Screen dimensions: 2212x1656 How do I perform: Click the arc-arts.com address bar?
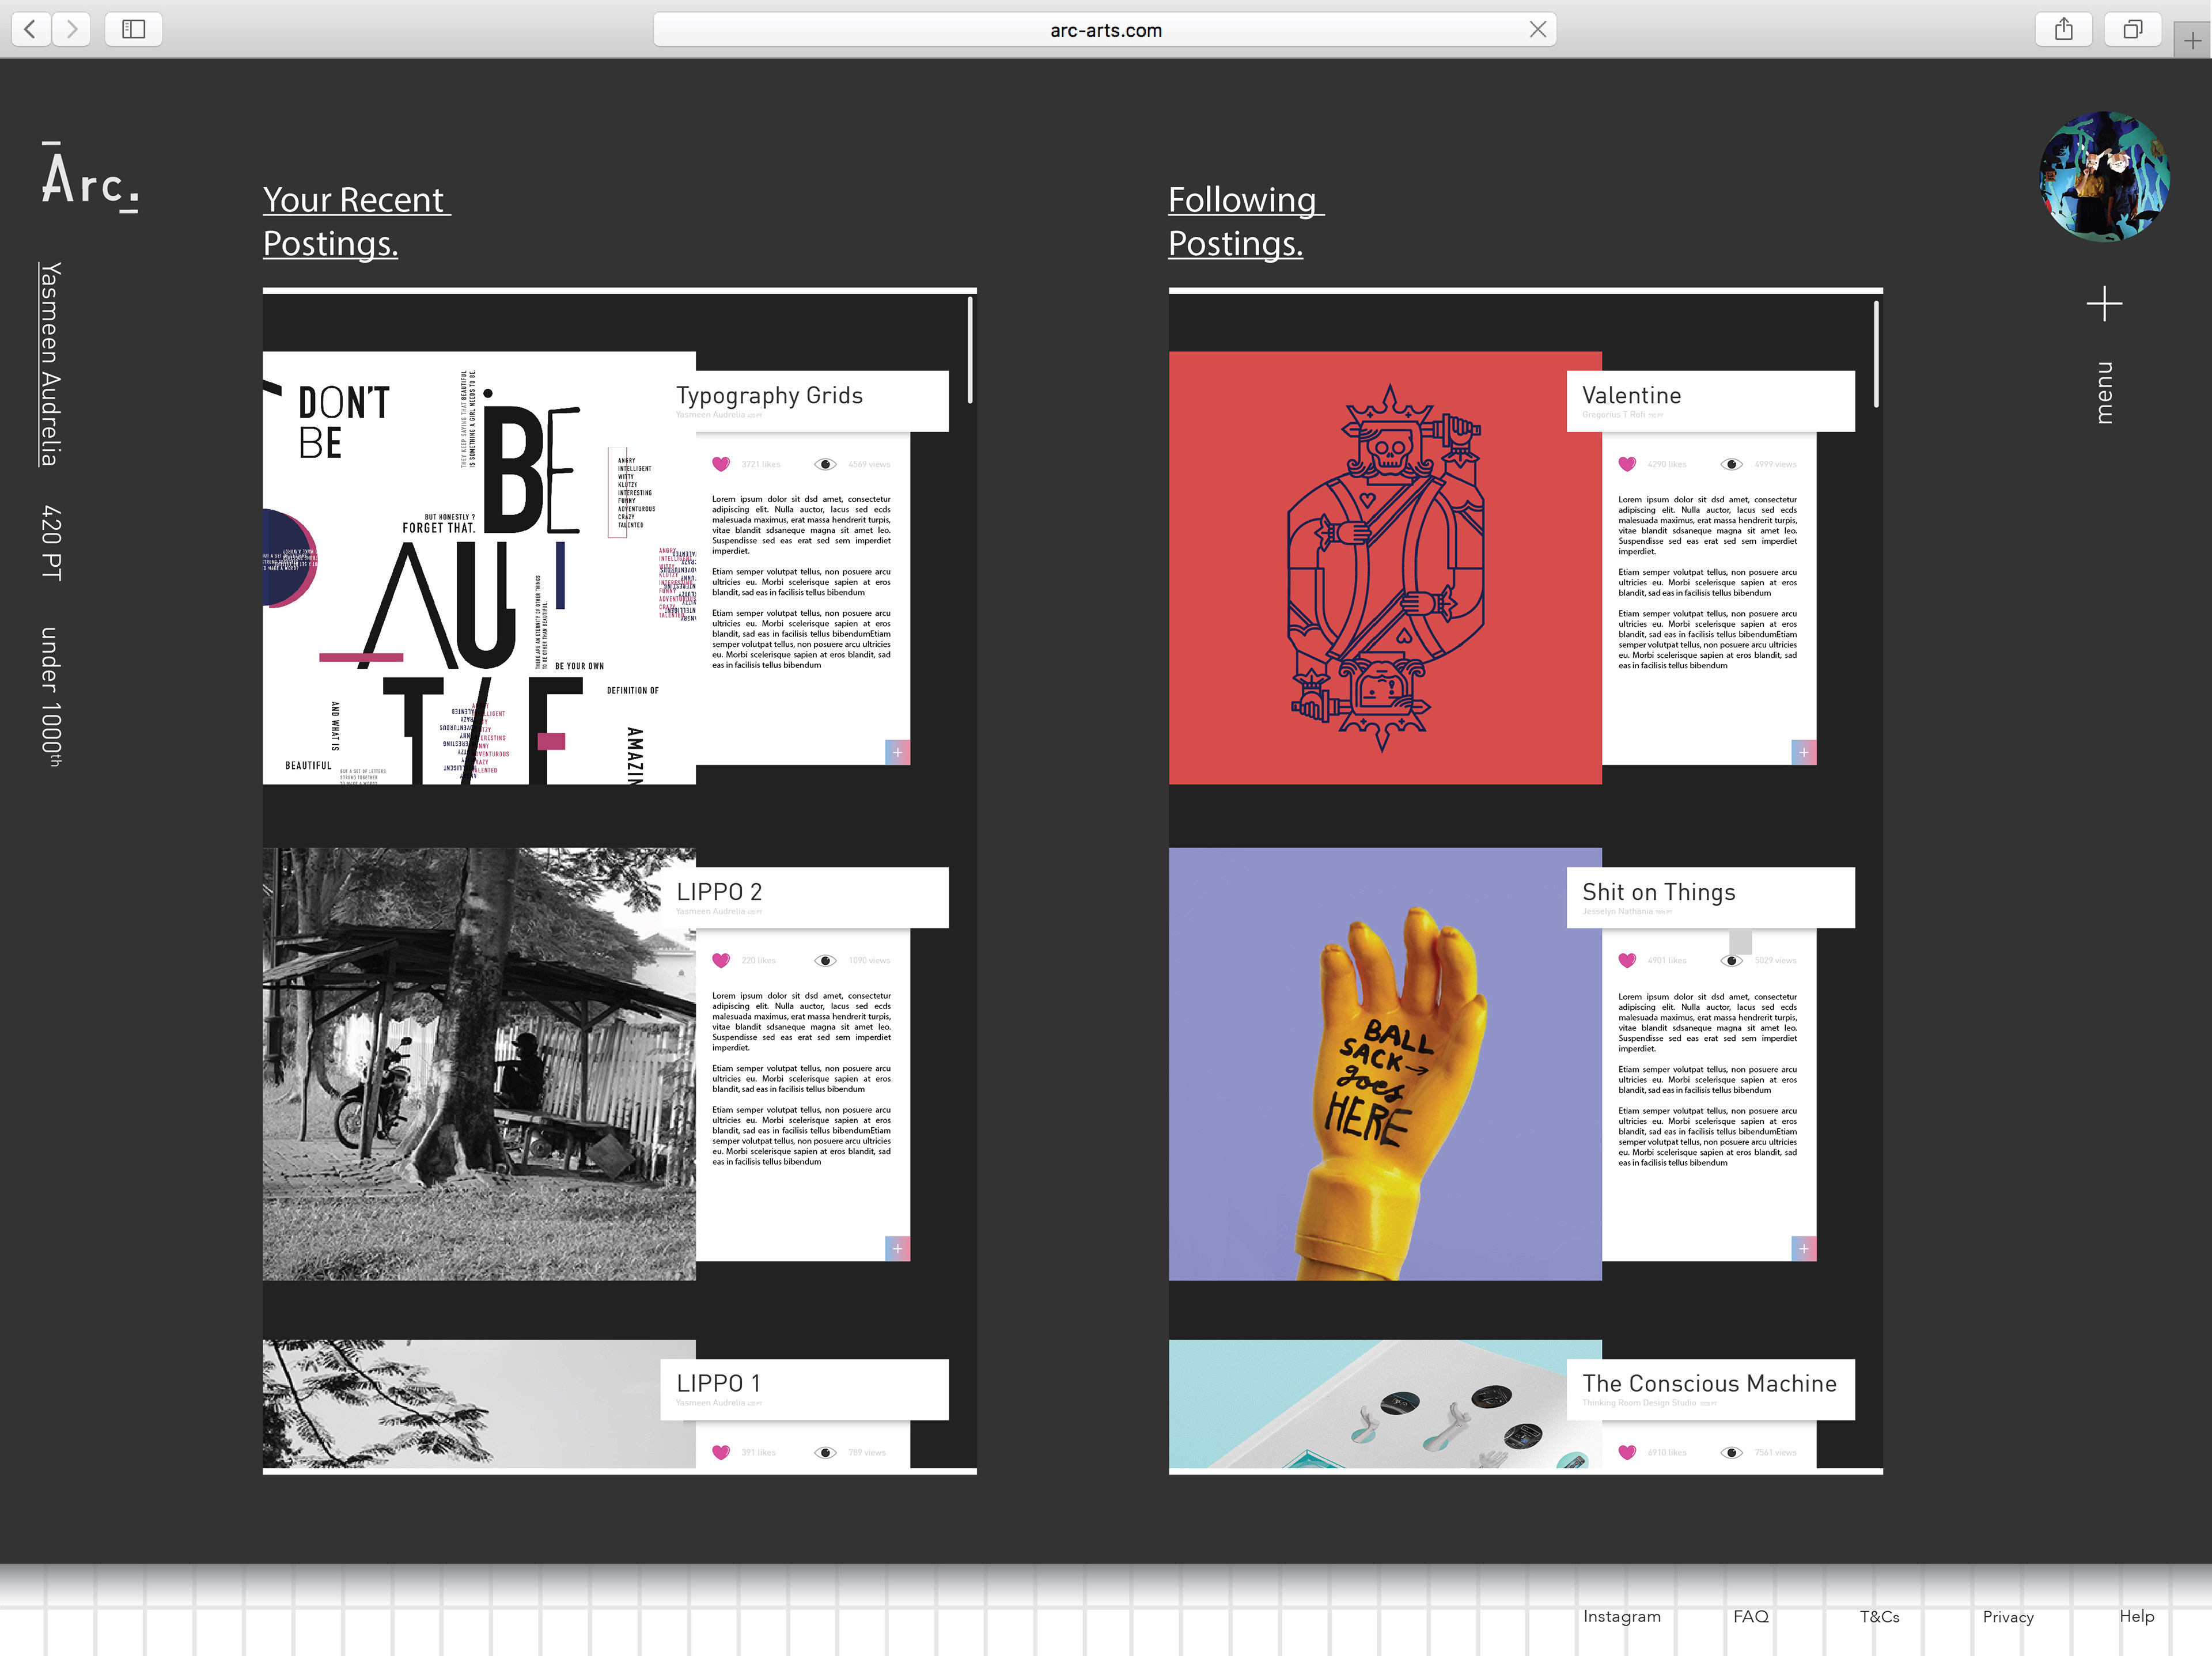(x=1104, y=30)
